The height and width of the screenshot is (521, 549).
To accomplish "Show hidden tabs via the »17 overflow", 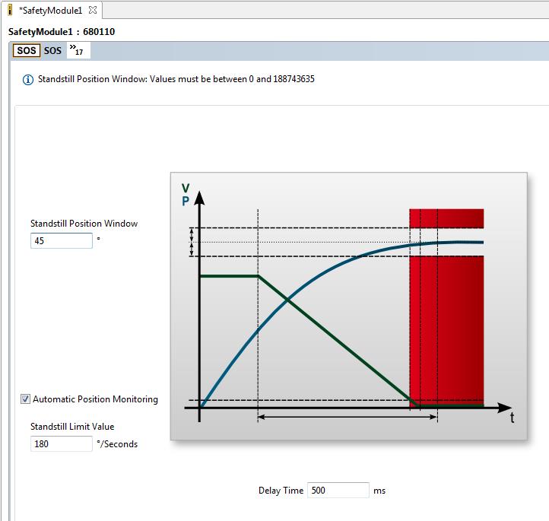I will (x=78, y=50).
